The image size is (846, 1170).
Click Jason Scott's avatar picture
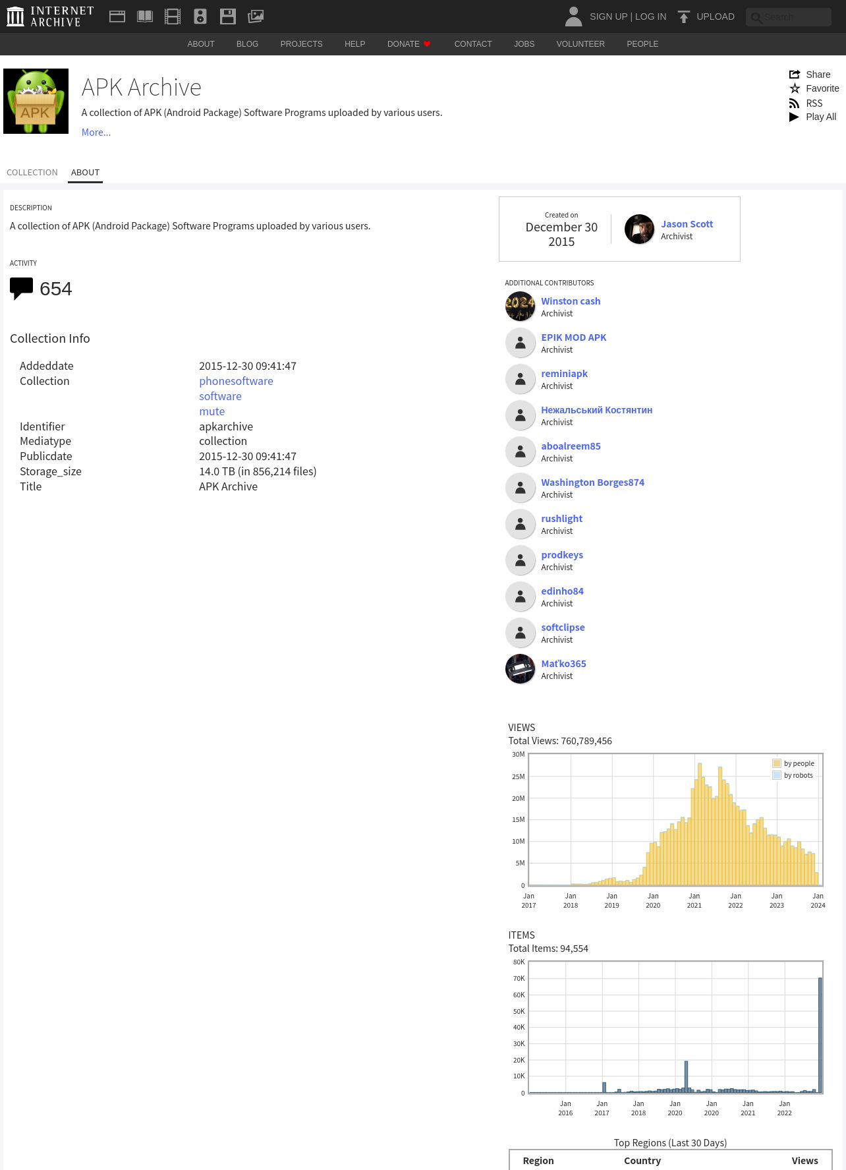[x=639, y=229]
